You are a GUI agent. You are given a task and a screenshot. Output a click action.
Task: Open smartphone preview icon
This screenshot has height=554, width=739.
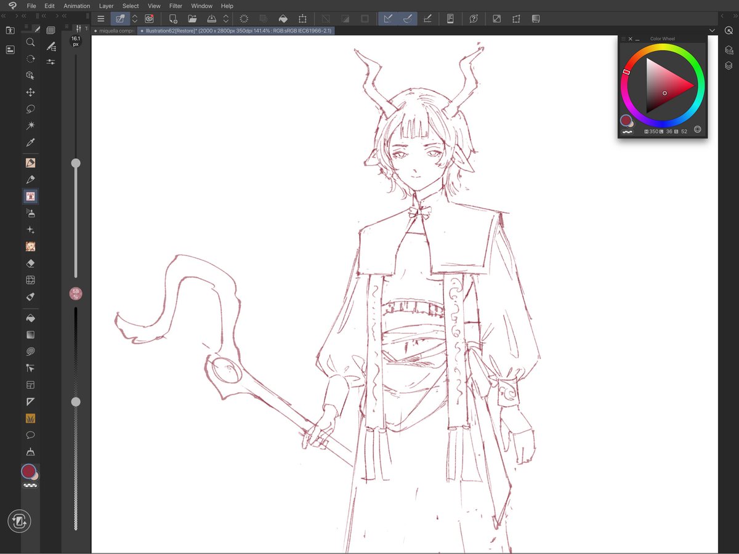pyautogui.click(x=450, y=18)
